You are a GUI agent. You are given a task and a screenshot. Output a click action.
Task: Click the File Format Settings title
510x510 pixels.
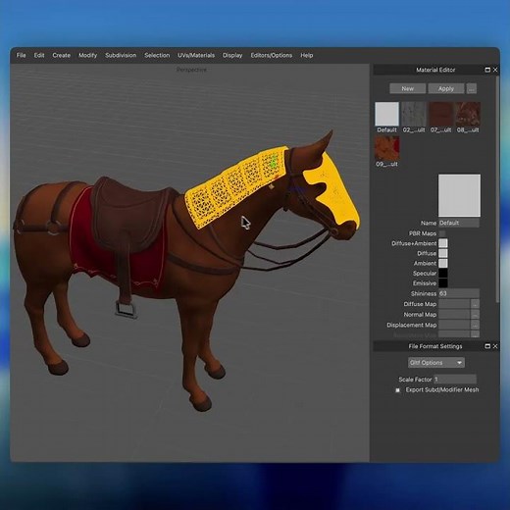(435, 346)
